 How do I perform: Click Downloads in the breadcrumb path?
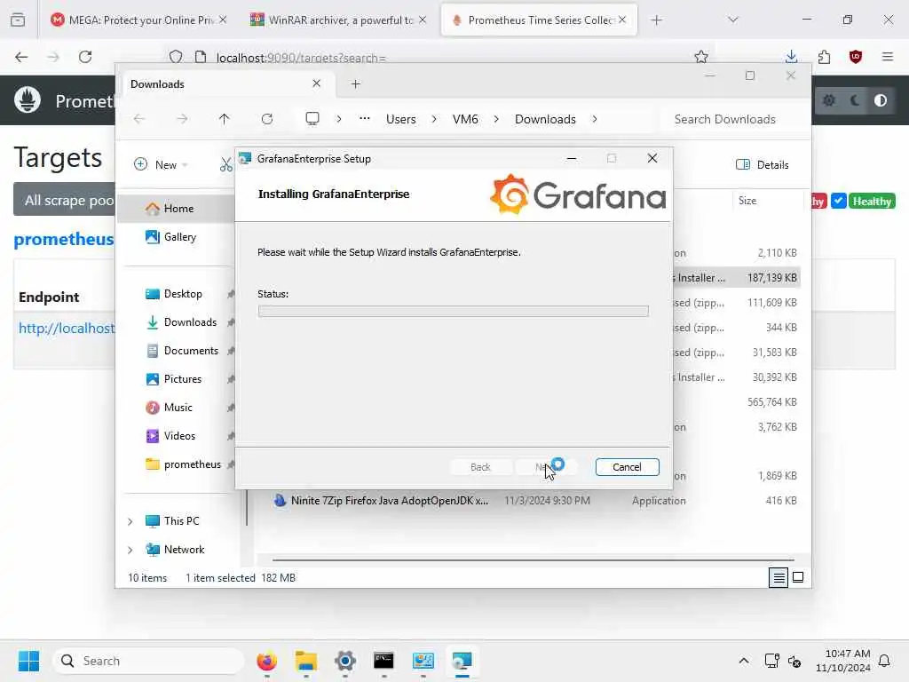coord(545,119)
